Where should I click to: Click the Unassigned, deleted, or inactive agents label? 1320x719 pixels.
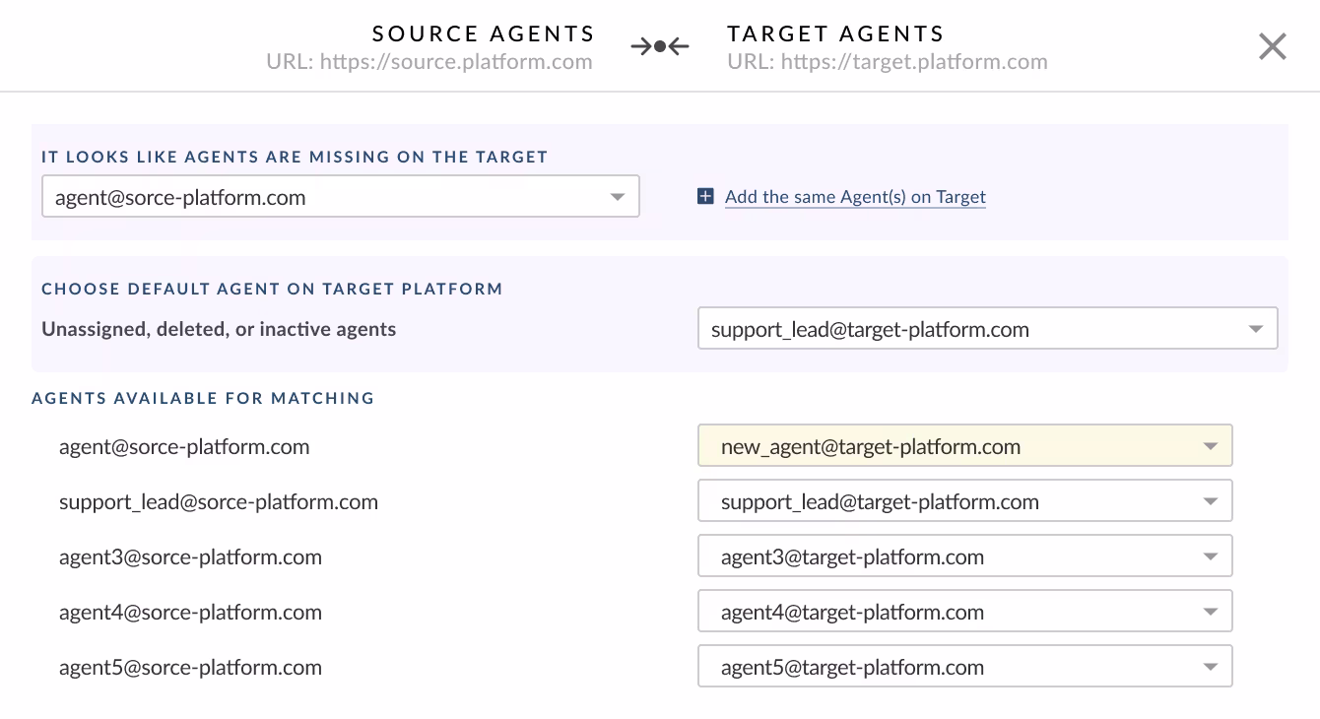tap(219, 329)
